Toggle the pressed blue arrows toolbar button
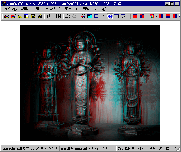Screen dimensions: 181x152 tap(110, 16)
